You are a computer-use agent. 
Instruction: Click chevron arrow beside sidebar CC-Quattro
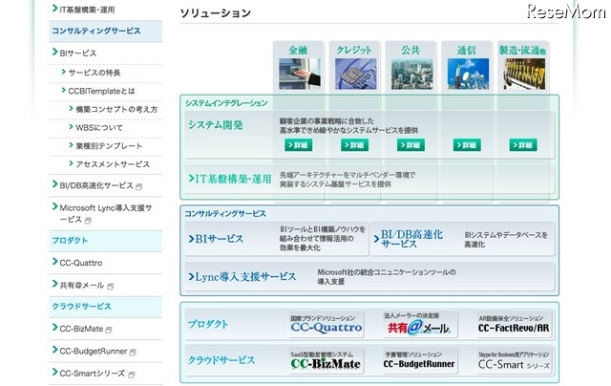[x=54, y=262]
